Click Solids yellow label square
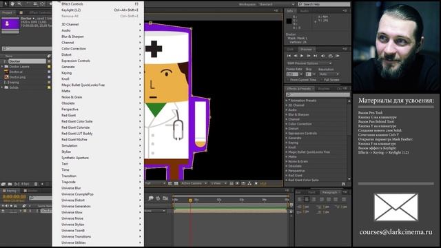The width and height of the screenshot is (441, 248). click(x=49, y=87)
